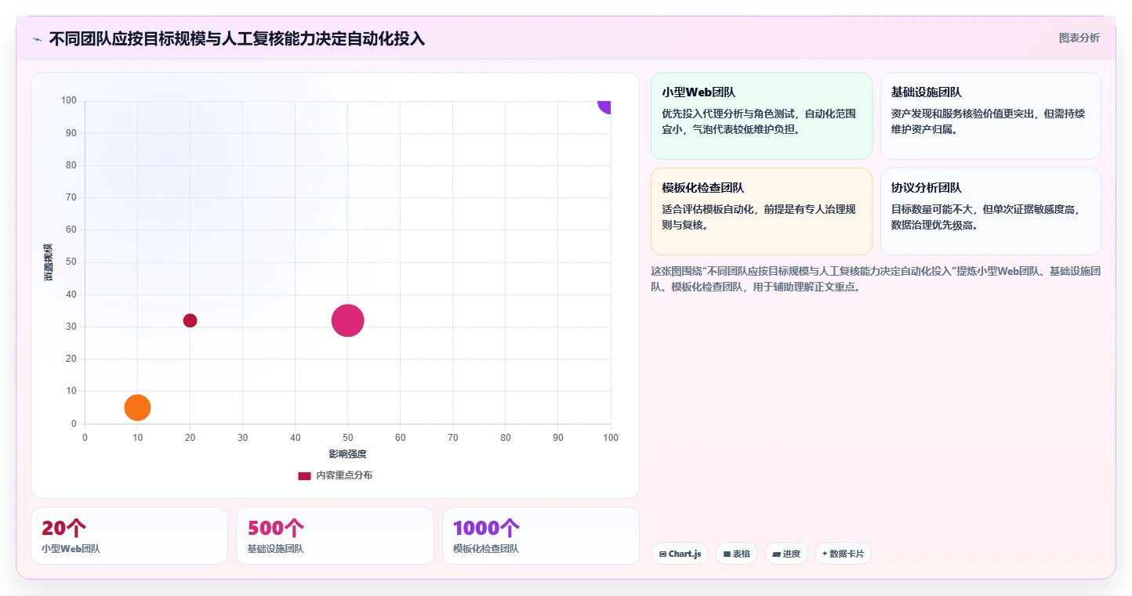Click the 小型Web团队 label under 20个
This screenshot has height=596, width=1132.
click(71, 549)
